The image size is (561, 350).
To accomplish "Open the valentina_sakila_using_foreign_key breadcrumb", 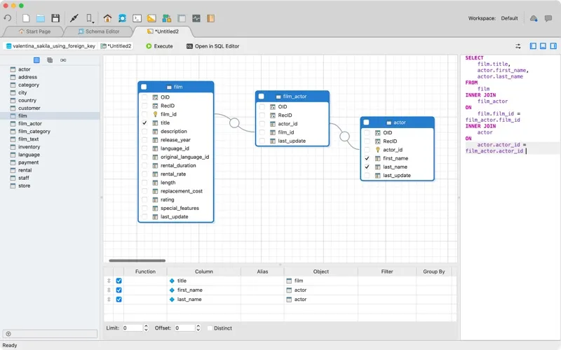I will tap(50, 46).
